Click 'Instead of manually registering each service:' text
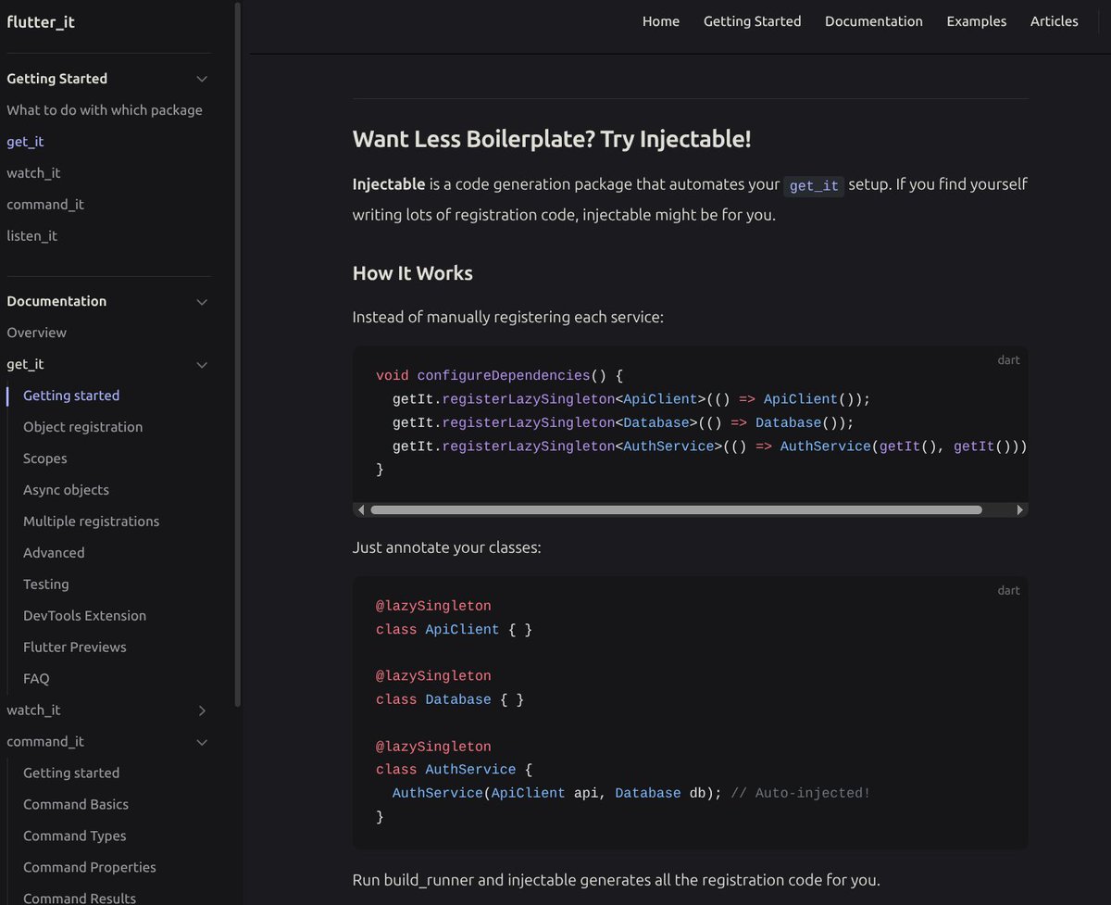Screen dimensions: 1111x905 pos(508,318)
